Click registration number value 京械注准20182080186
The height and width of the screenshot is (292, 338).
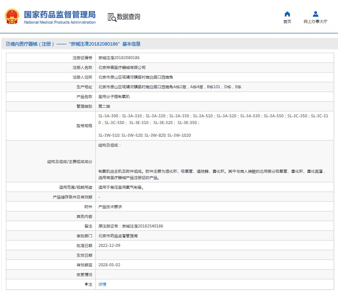tap(119, 57)
